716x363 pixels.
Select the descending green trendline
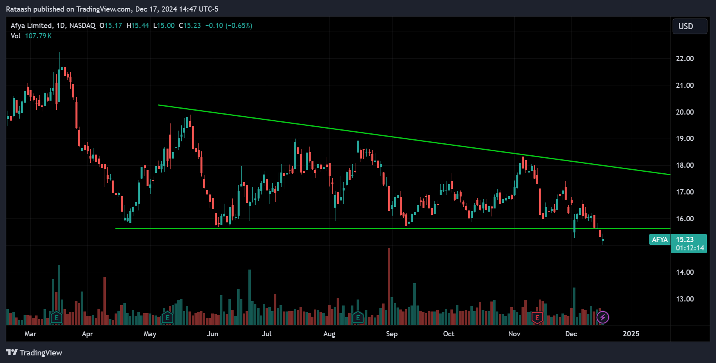[414, 140]
